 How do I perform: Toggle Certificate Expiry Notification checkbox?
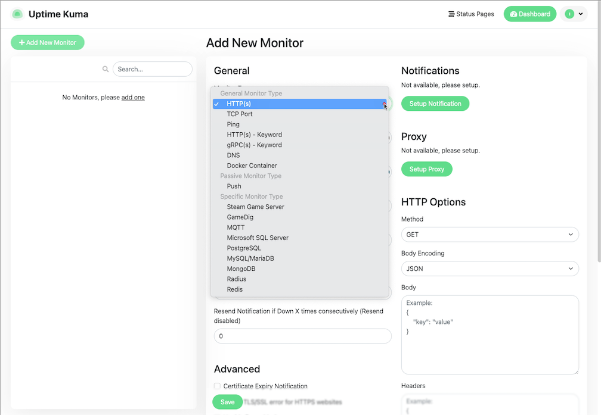217,386
